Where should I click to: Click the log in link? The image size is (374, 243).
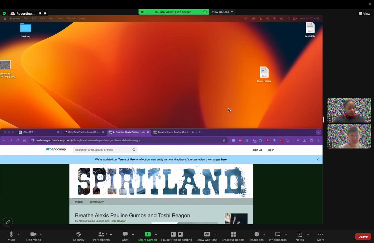pyautogui.click(x=271, y=150)
